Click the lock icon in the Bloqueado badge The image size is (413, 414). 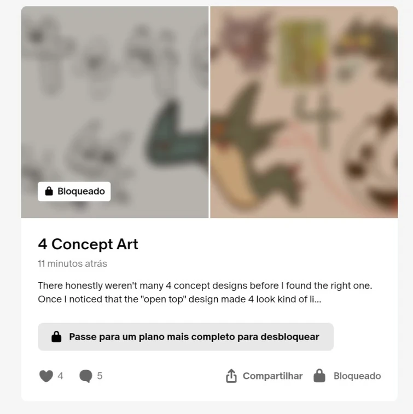tap(49, 191)
